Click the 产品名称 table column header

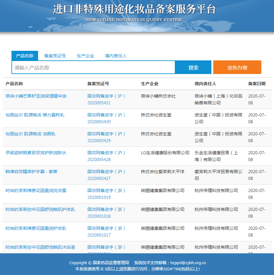pos(14,84)
